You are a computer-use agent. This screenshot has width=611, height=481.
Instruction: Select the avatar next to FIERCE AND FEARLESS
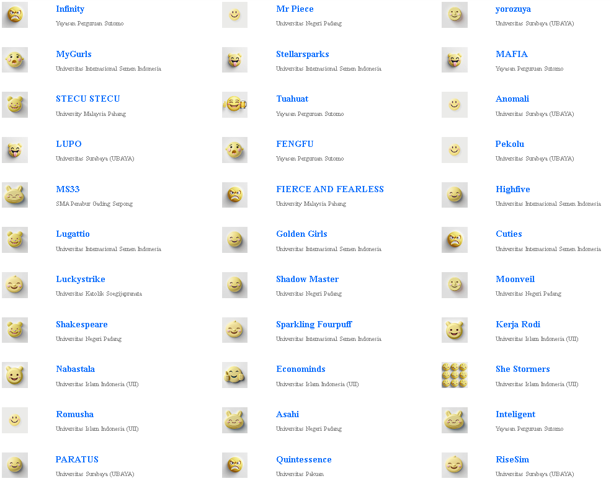(x=234, y=195)
